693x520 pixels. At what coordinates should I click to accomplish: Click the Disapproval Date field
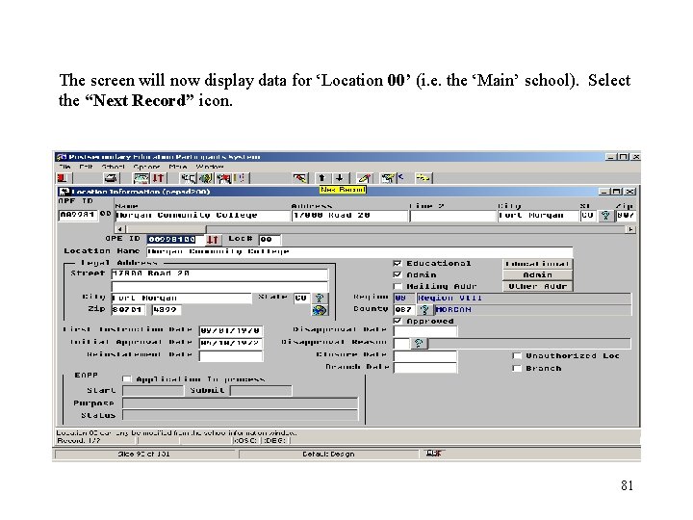pos(425,330)
